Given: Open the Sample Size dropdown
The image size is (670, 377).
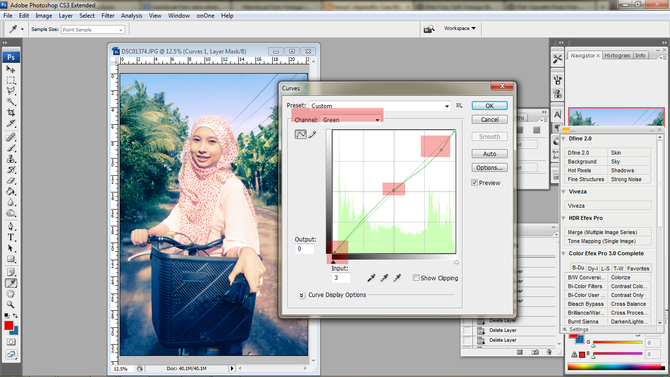Looking at the screenshot, I should pyautogui.click(x=93, y=29).
